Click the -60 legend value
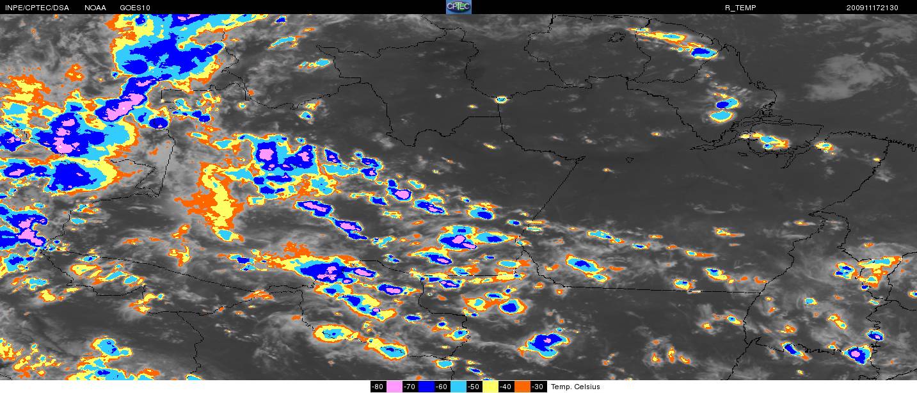The image size is (917, 393). (x=442, y=387)
